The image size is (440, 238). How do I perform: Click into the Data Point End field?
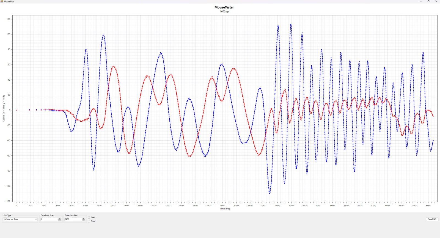pyautogui.click(x=73, y=219)
